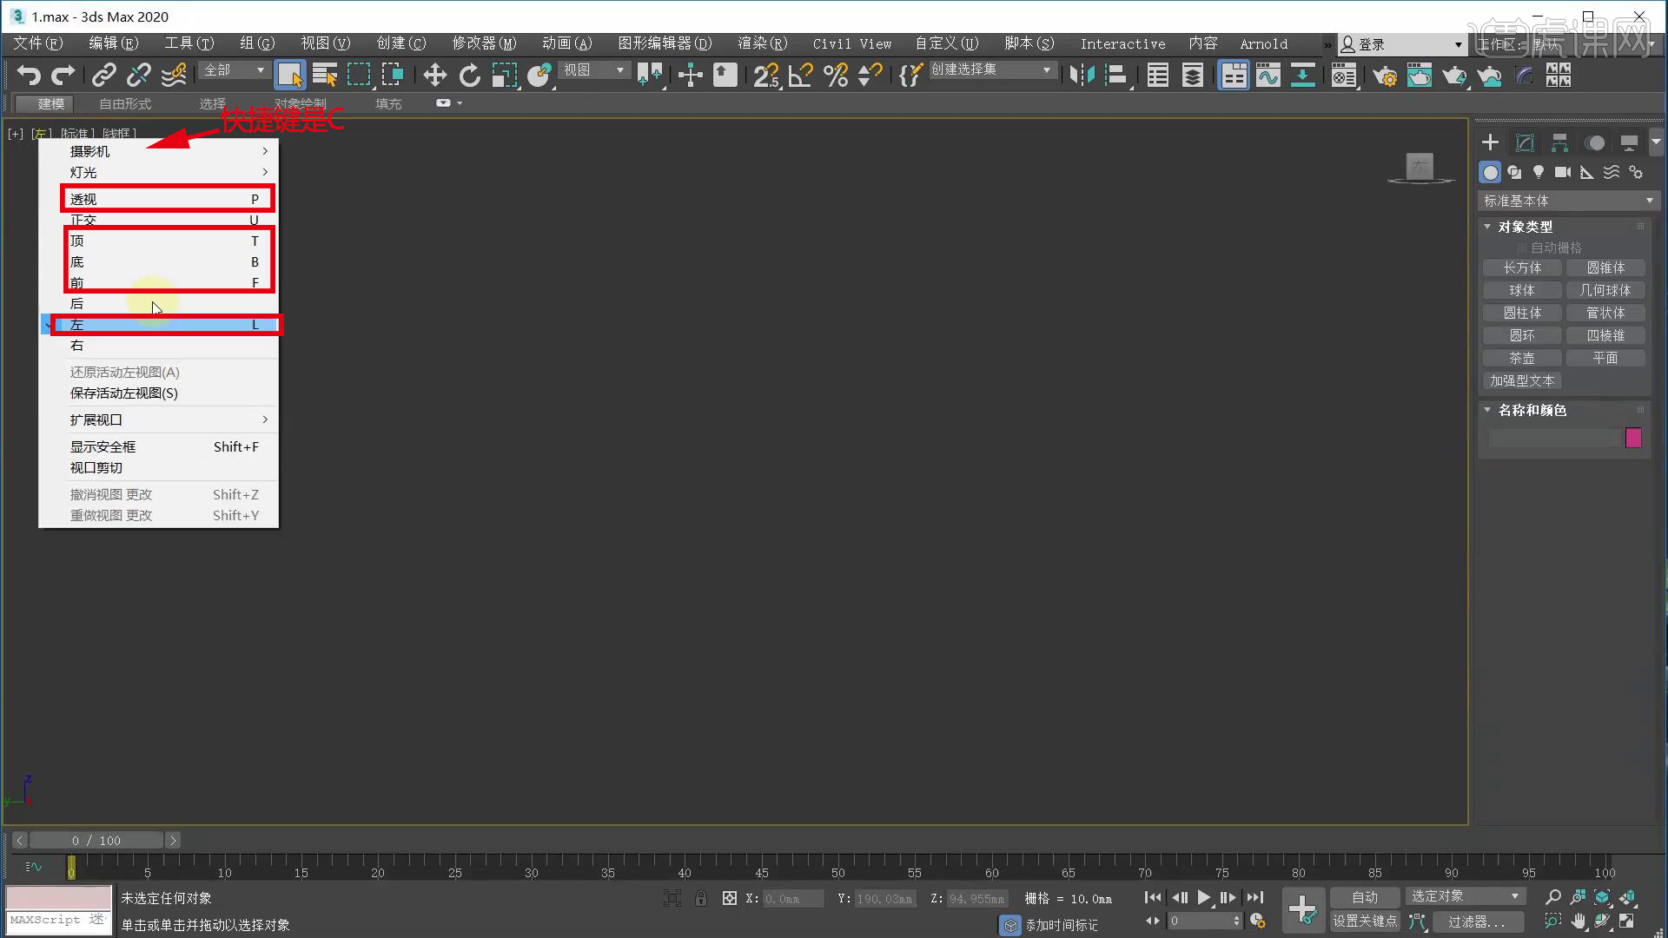Screen dimensions: 1668x938
Task: Open the 创建选择集 dropdown
Action: point(992,69)
